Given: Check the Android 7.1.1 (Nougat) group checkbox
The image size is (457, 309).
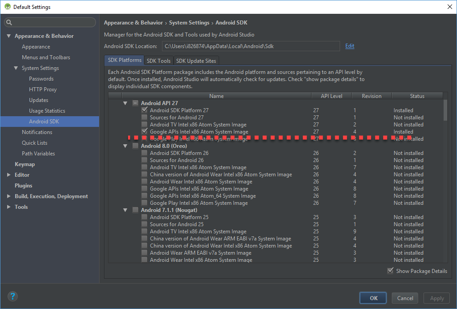Looking at the screenshot, I should (136, 210).
